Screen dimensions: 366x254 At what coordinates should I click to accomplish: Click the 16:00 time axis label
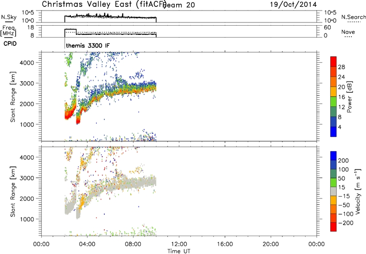tap(225, 244)
